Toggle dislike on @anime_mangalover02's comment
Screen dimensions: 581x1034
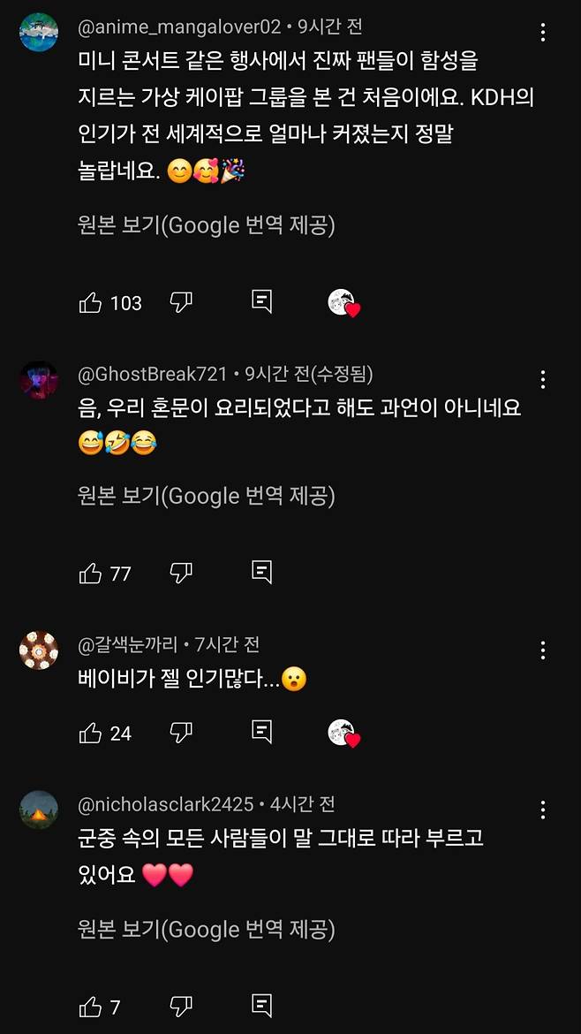[180, 302]
